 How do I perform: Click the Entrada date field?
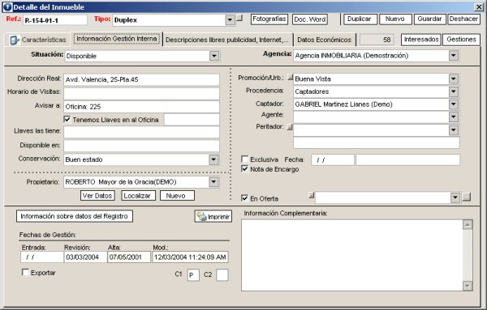42,257
